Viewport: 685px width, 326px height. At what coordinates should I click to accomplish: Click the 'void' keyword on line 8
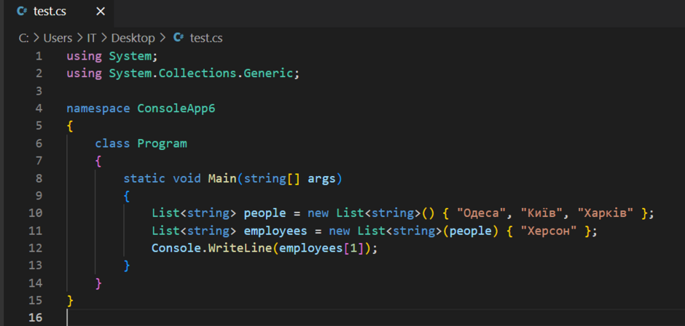point(187,178)
